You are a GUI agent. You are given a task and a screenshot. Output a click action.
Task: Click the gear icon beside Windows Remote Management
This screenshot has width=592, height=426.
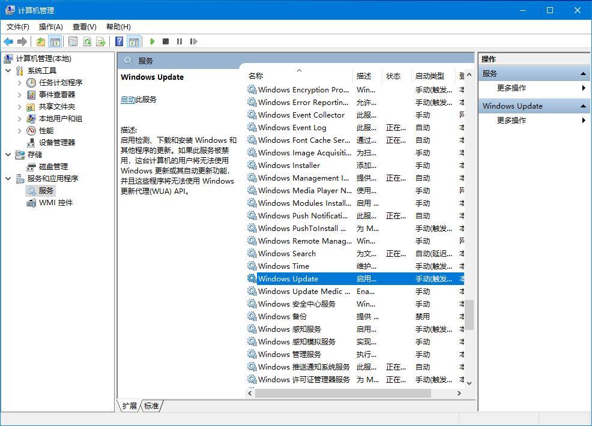[x=252, y=241]
